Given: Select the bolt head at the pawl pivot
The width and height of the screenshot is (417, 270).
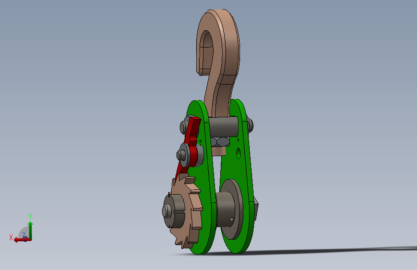Looking at the screenshot, I should [x=181, y=155].
